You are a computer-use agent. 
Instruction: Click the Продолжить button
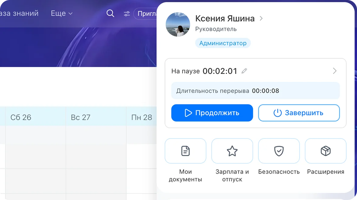tap(212, 113)
